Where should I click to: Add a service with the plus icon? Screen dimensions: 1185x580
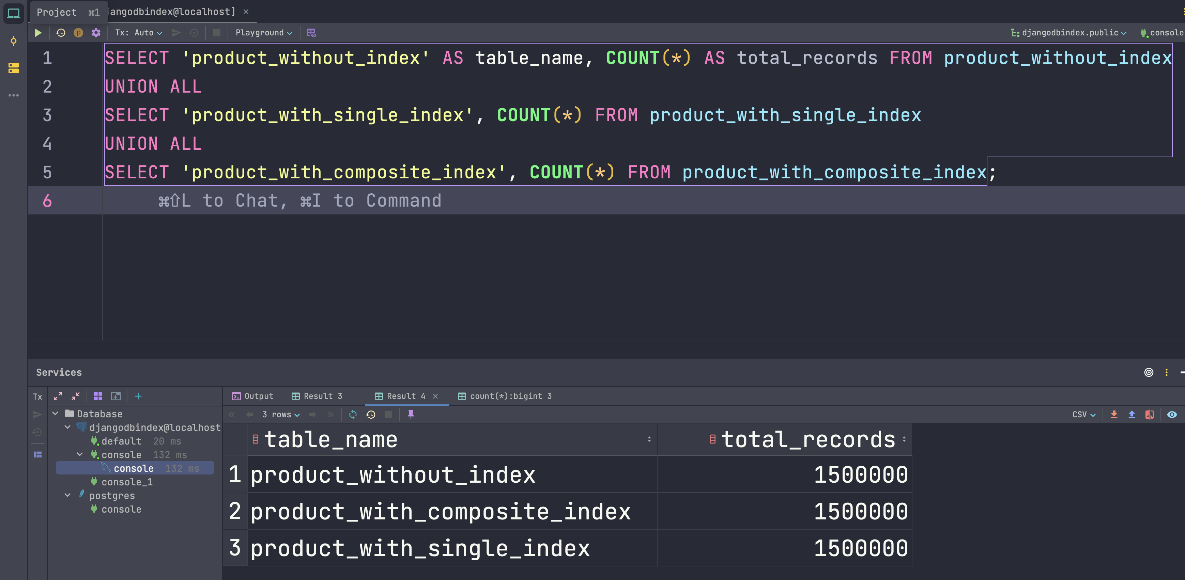[x=138, y=396]
